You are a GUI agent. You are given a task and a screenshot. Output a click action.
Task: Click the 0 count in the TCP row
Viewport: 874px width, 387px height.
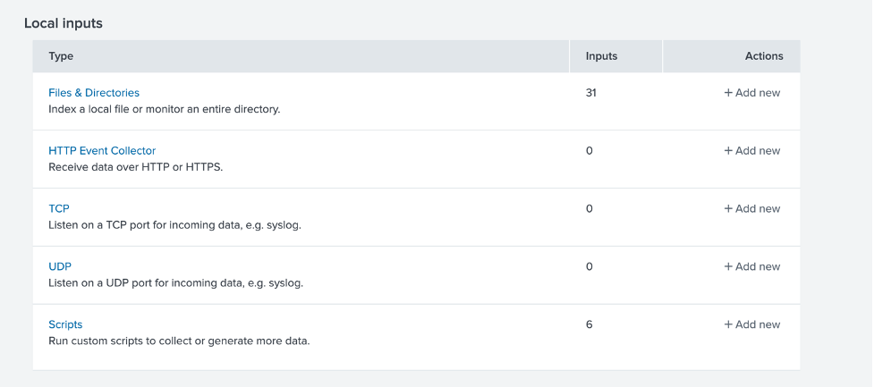pyautogui.click(x=590, y=208)
